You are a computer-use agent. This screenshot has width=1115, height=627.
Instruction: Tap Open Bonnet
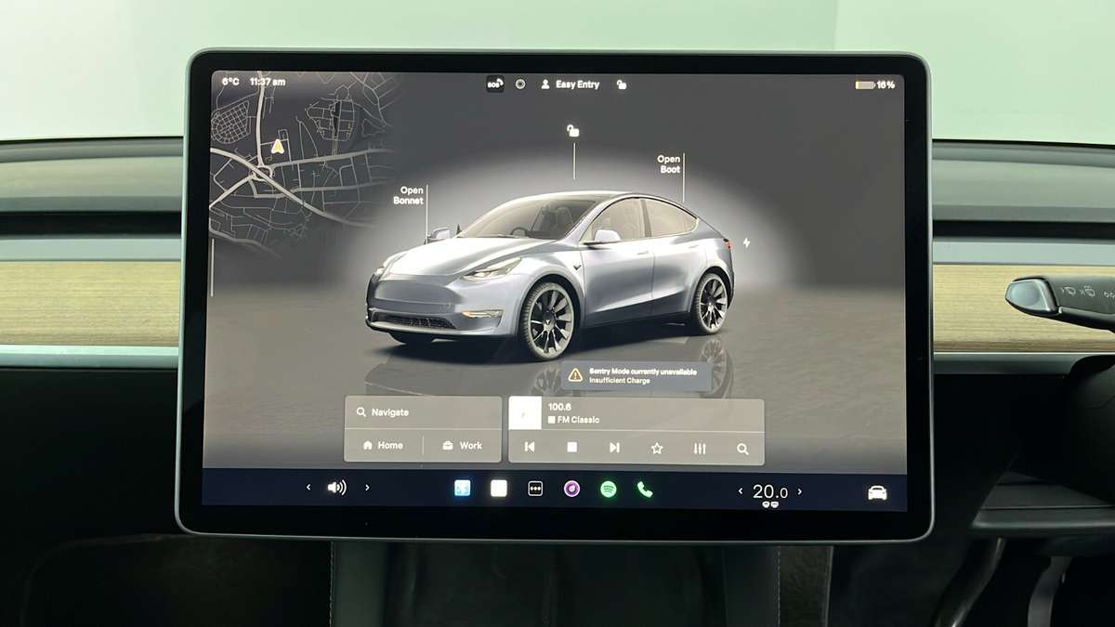point(409,195)
